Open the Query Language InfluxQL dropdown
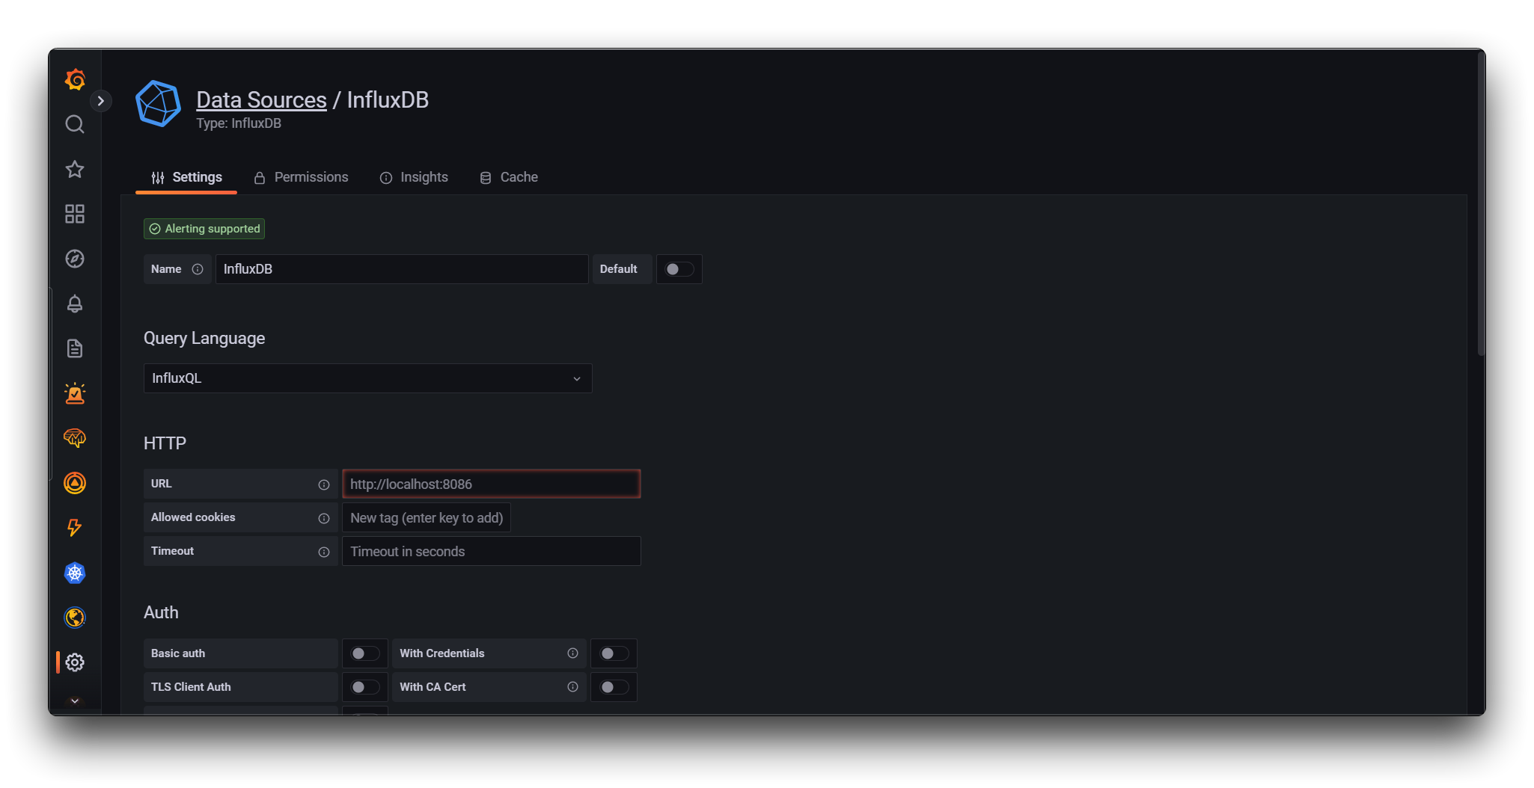This screenshot has width=1534, height=788. (367, 378)
